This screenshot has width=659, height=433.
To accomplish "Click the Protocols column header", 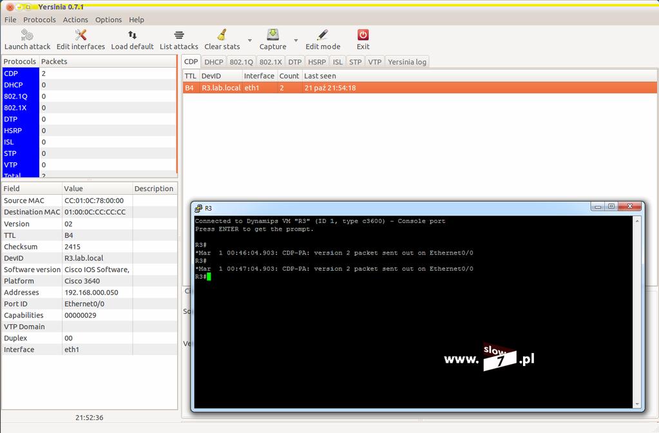I will click(20, 61).
